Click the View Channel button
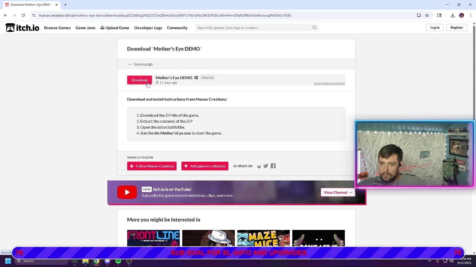 (338, 192)
